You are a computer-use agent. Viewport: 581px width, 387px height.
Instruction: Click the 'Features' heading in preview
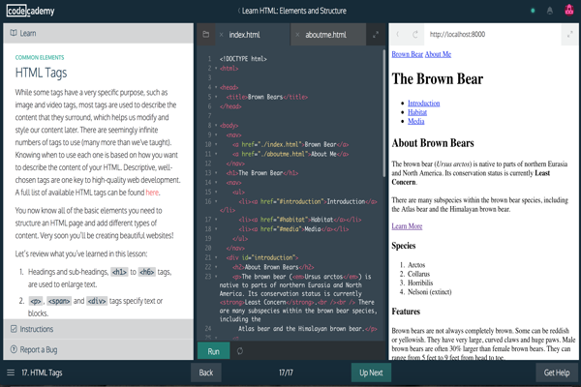tap(406, 312)
